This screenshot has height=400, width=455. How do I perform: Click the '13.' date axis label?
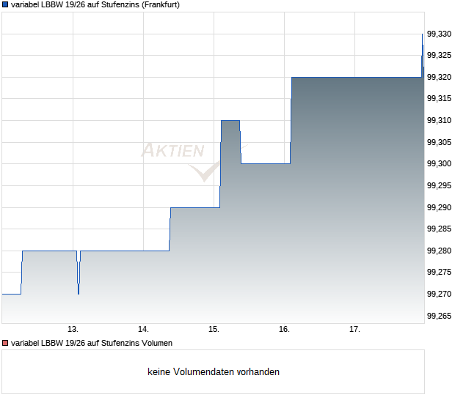pyautogui.click(x=73, y=330)
